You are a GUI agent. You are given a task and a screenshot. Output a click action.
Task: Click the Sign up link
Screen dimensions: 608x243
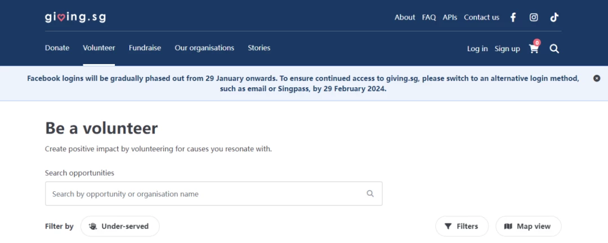[507, 49]
